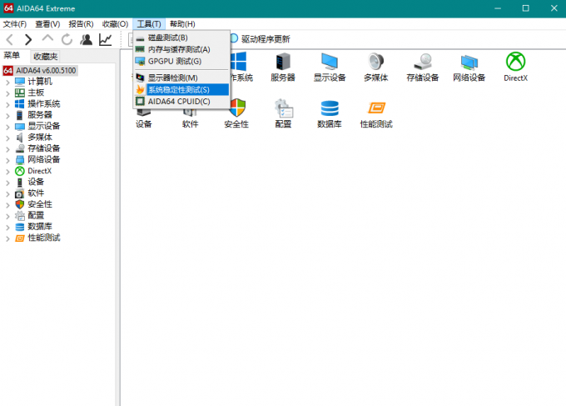Minimize the AIDA64 Extreme window
The width and height of the screenshot is (566, 406).
[498, 8]
